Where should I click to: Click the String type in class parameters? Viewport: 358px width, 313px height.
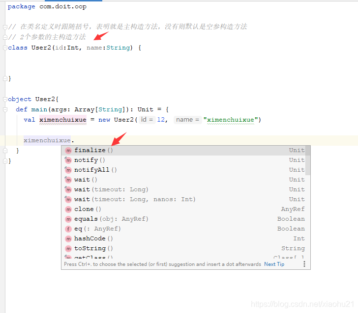pyautogui.click(x=118, y=48)
